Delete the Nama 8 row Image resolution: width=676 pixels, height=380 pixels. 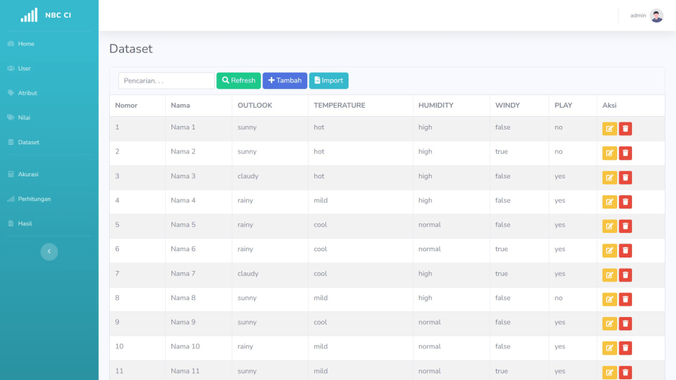[626, 300]
